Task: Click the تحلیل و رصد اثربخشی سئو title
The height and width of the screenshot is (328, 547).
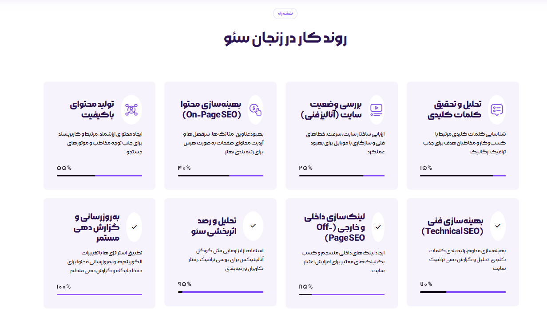Action: pos(211,226)
